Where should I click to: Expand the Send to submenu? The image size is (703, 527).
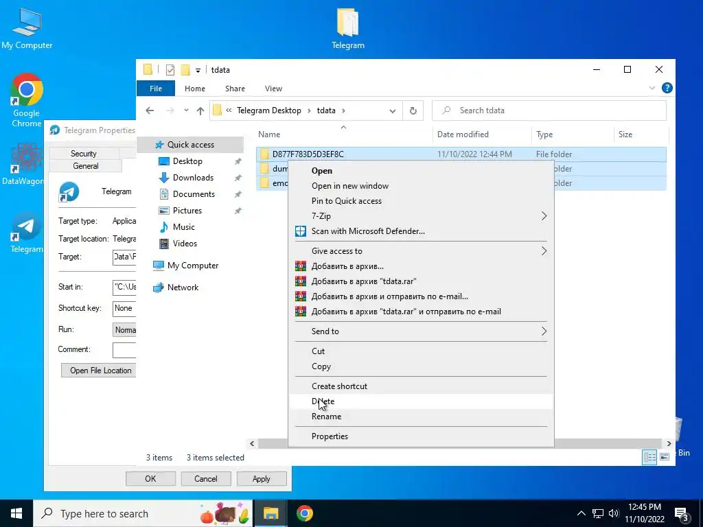coord(421,331)
